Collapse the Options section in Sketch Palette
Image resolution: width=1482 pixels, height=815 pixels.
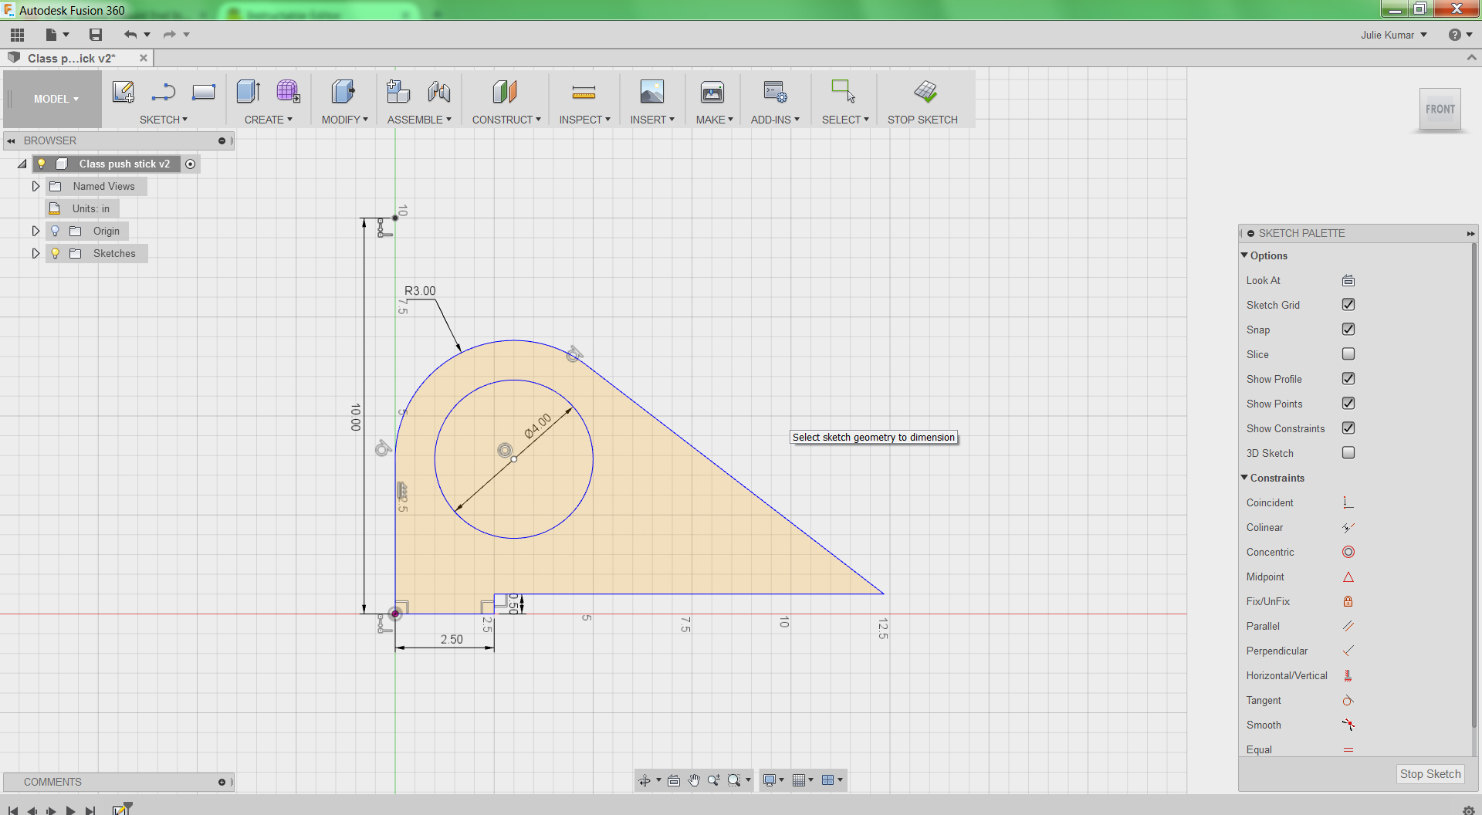coord(1244,255)
